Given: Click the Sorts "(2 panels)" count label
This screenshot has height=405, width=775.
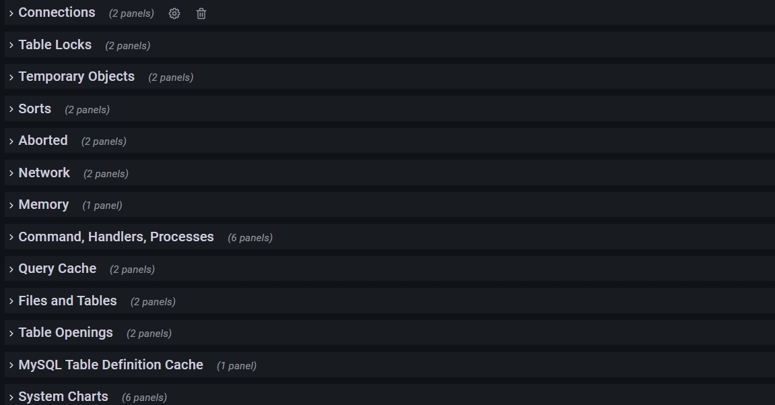Looking at the screenshot, I should (87, 110).
